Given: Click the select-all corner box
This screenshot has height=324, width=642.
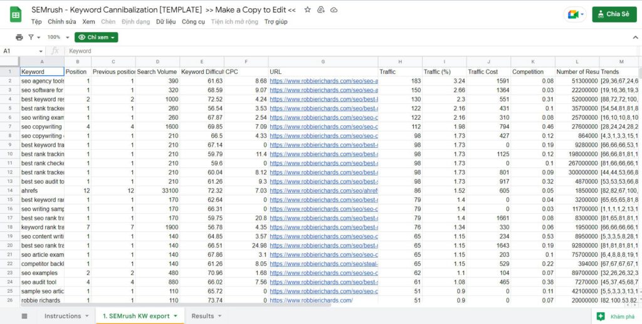Looking at the screenshot, I should (x=10, y=61).
